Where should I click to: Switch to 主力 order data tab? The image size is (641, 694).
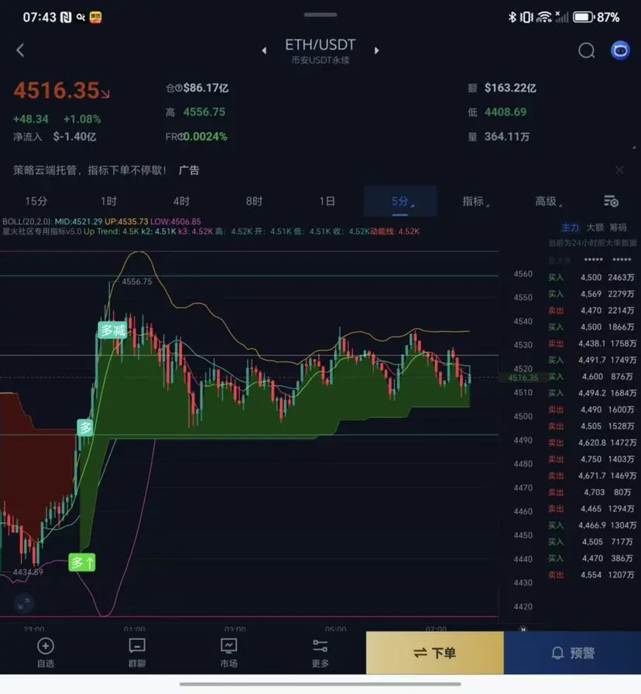570,227
